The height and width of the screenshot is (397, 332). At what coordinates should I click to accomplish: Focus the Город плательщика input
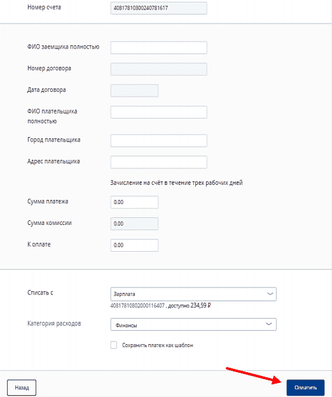[x=158, y=141]
